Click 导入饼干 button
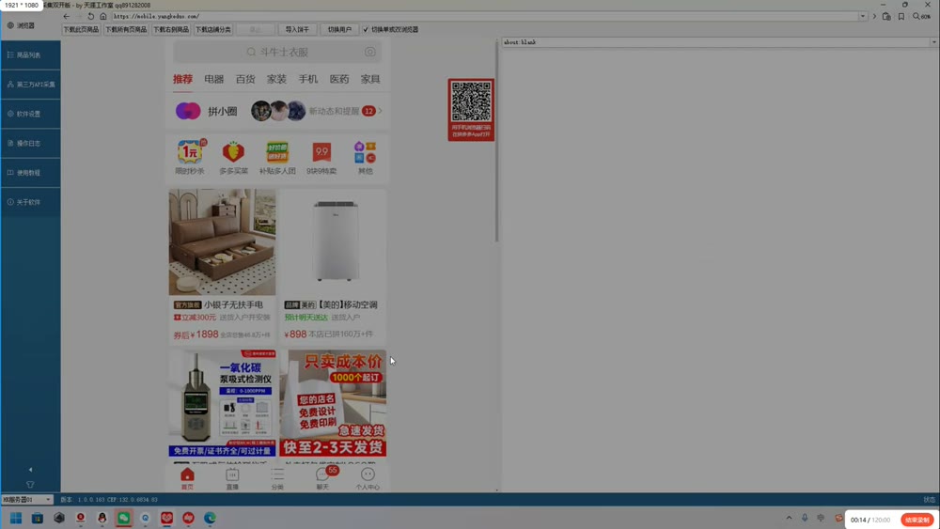 (297, 29)
